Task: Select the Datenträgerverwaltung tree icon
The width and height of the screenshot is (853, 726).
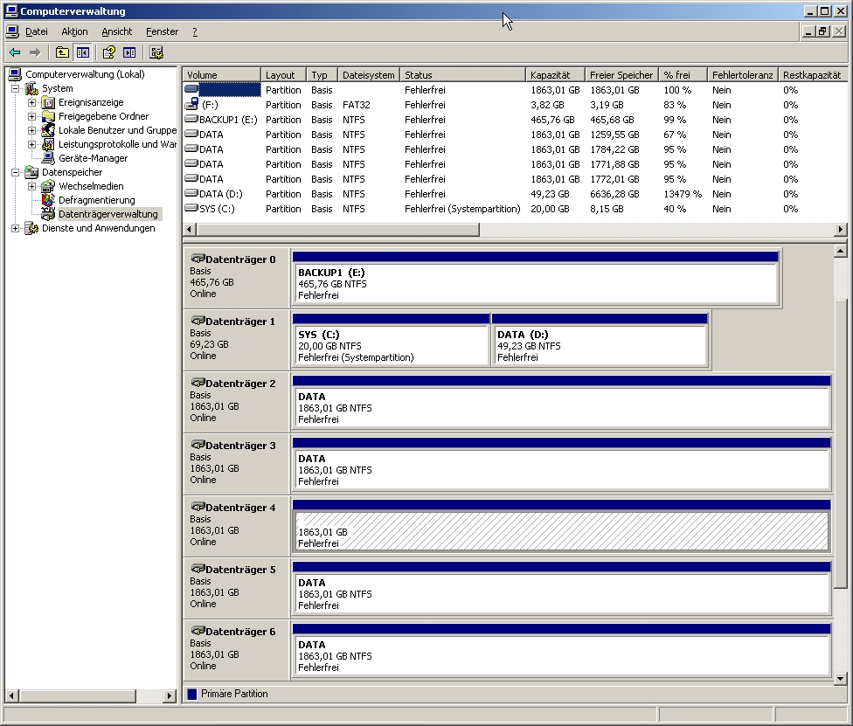Action: (x=48, y=214)
